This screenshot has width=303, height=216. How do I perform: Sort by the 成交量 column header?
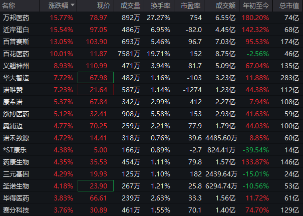tap(130, 6)
